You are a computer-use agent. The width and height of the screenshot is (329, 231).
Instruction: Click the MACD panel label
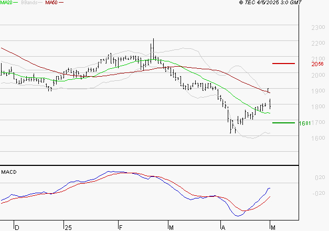tap(9, 172)
